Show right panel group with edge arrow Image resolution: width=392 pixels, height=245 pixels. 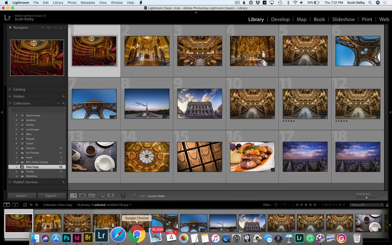(x=390, y=112)
